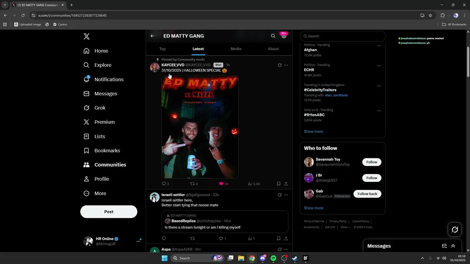470x264 pixels.
Task: Click the X search input field
Action: [x=343, y=36]
